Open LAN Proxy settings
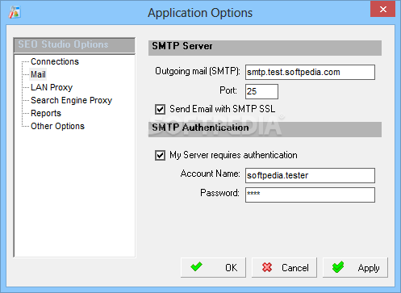The height and width of the screenshot is (293, 401). (52, 87)
